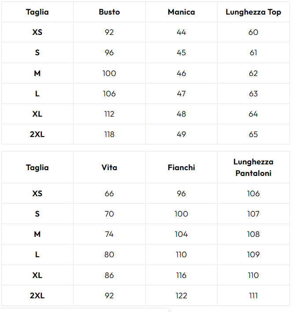293x312 pixels.
Task: Select Busto value 106 for size L
Action: (x=109, y=94)
